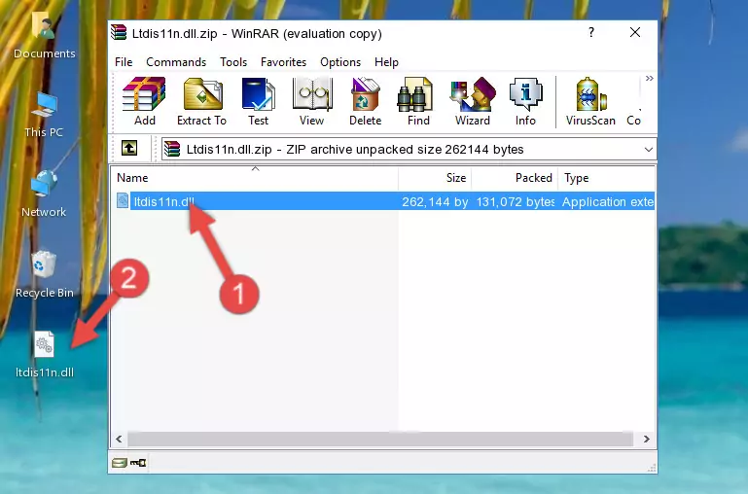
Task: Select the ltdis11n.dll desktop file icon
Action: point(45,354)
